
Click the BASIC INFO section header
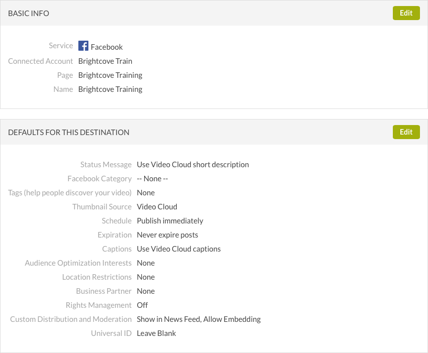[29, 14]
